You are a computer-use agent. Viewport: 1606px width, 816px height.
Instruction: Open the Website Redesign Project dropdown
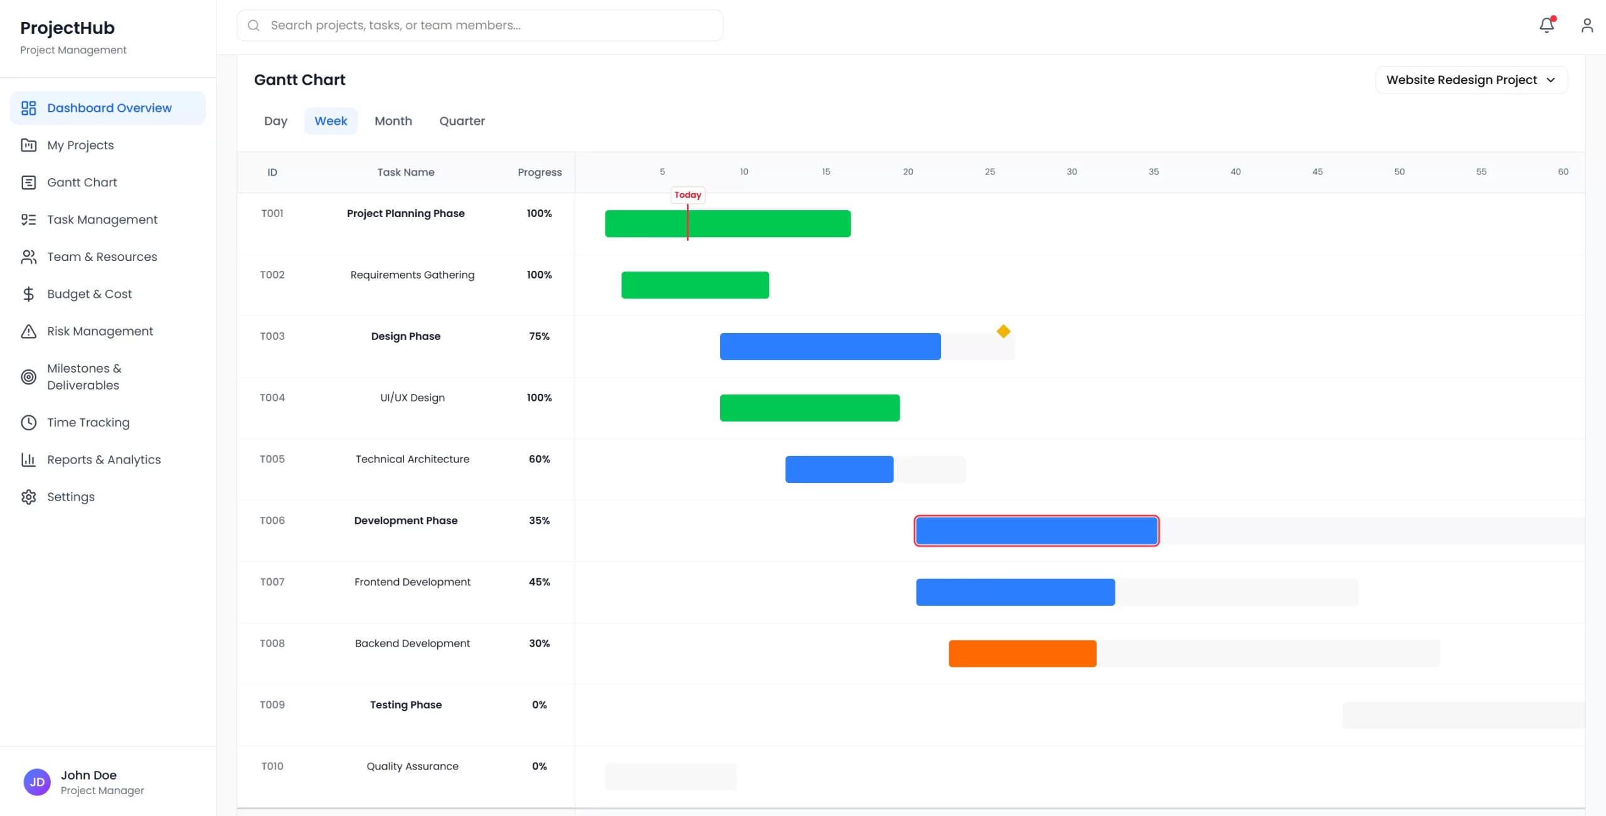tap(1471, 80)
